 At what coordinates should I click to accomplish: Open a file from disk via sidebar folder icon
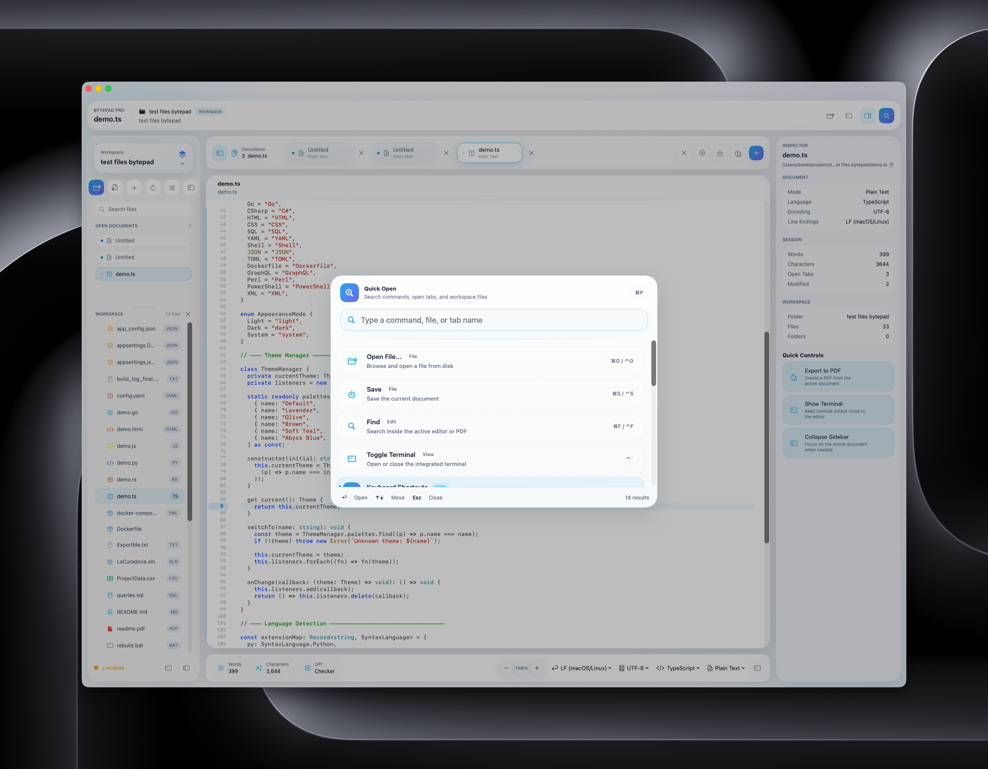point(96,187)
